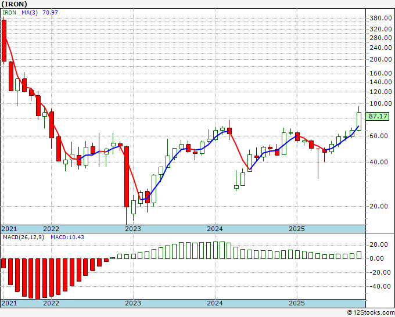Click the -40.00 MACD axis label
Screen dimensions: 395x317
point(380,287)
